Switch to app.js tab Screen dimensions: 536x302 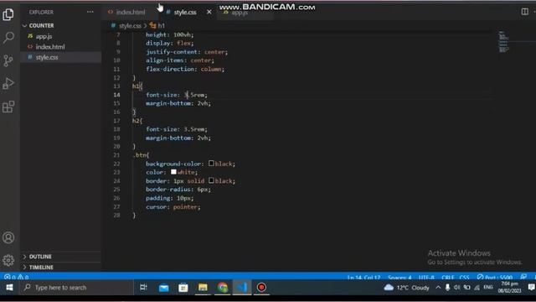[240, 13]
